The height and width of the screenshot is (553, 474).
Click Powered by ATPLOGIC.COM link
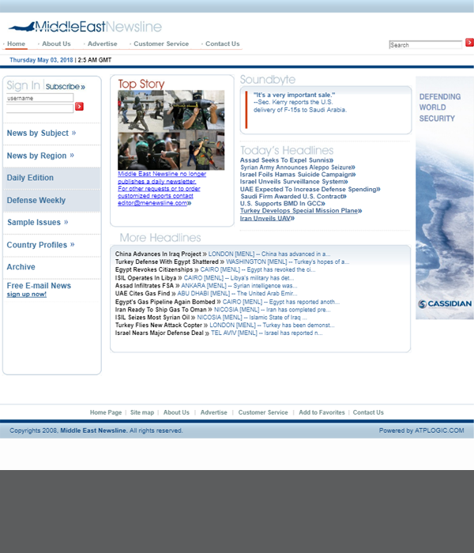pos(421,431)
